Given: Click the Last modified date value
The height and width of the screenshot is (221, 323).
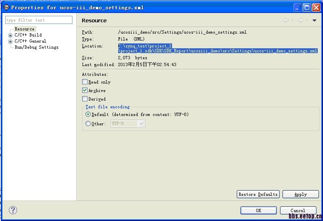Looking at the screenshot, I should coord(147,64).
